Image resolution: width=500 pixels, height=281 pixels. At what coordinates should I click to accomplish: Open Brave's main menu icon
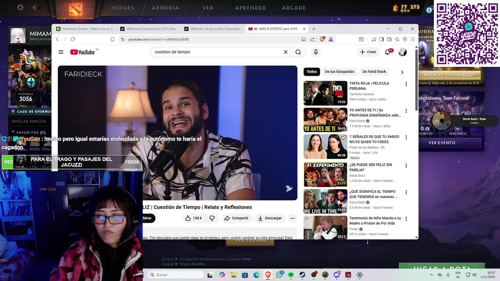click(412, 39)
